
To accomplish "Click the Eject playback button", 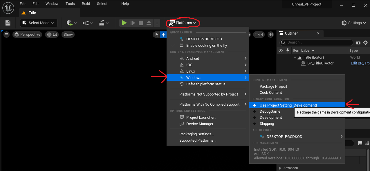I will [x=149, y=23].
